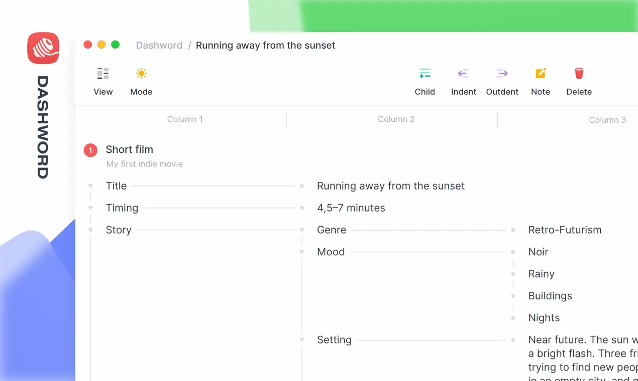Viewport: 638px width, 381px height.
Task: Select the red number 1 badge
Action: (x=90, y=150)
